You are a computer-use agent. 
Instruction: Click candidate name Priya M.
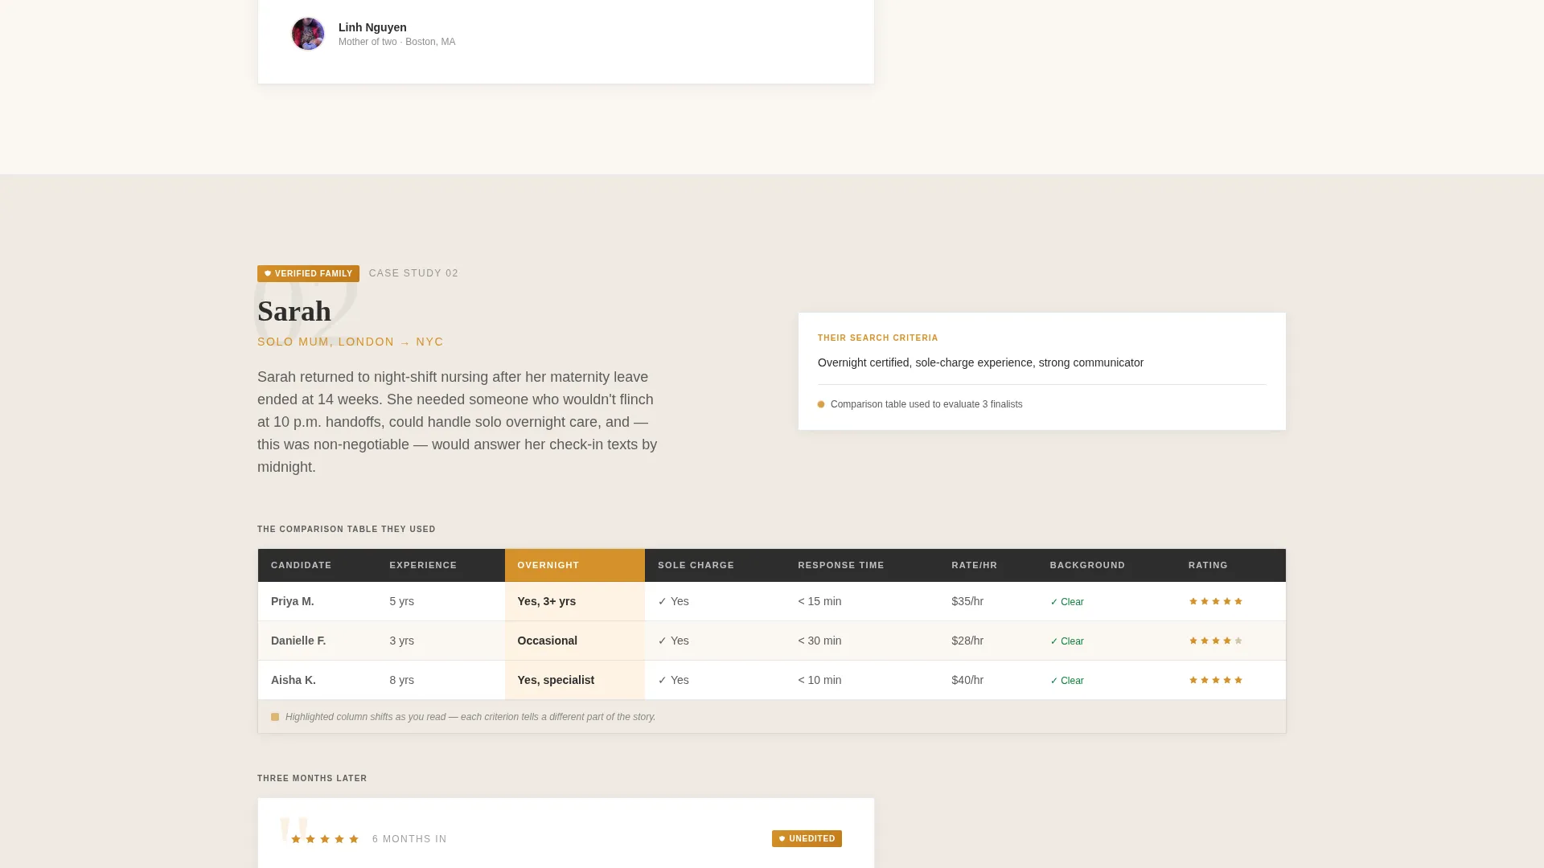click(x=293, y=601)
